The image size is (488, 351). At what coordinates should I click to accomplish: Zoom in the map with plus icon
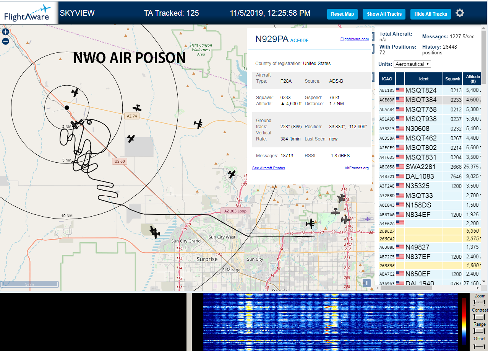click(x=5, y=32)
